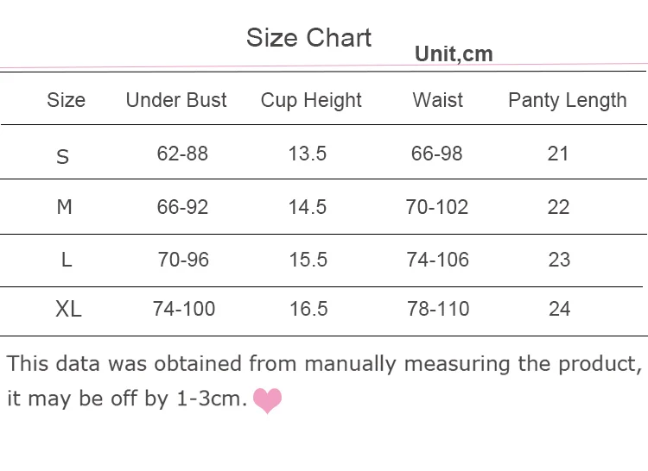Click the 14.5 cup height value

pos(308,207)
